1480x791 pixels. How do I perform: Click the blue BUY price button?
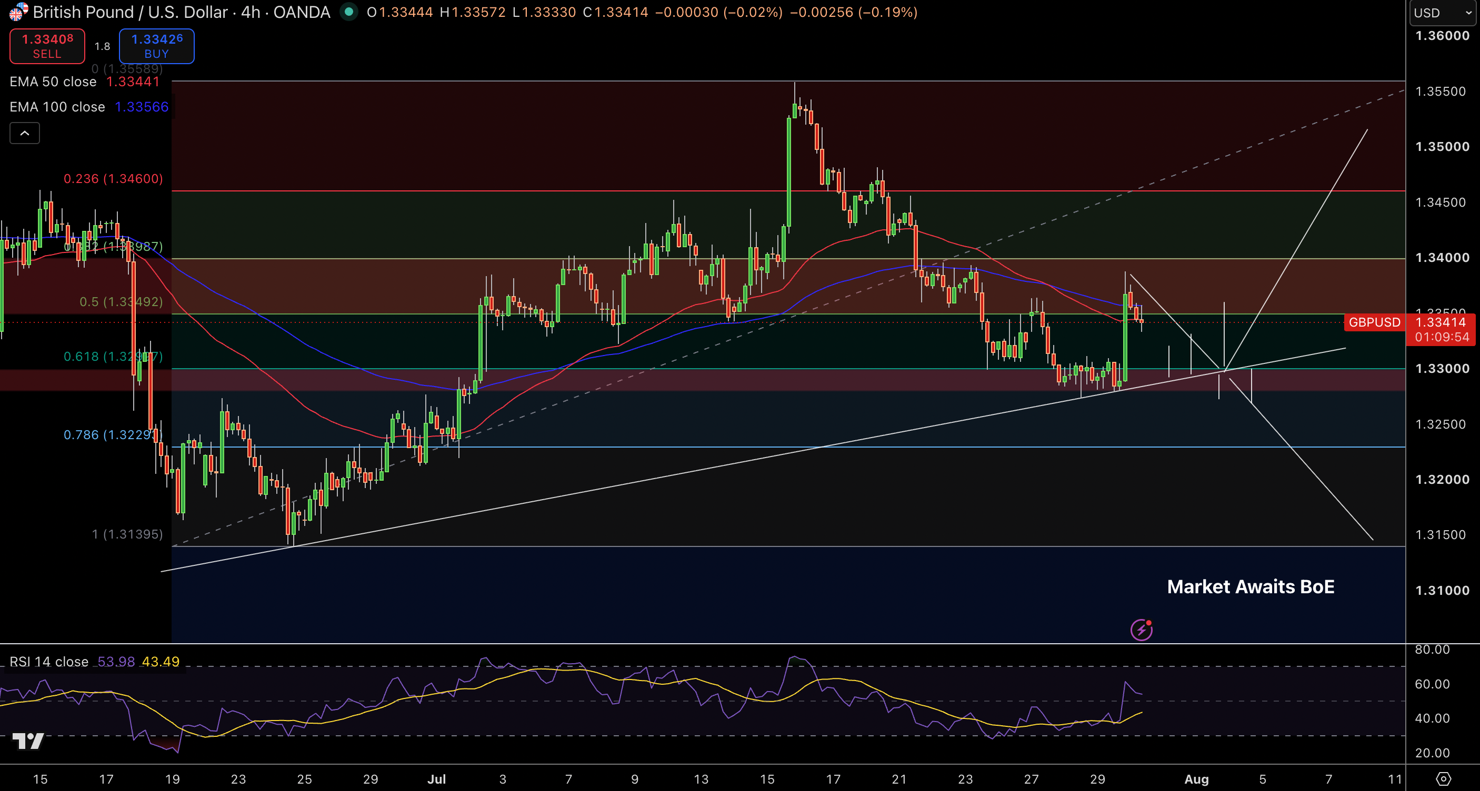pos(156,46)
